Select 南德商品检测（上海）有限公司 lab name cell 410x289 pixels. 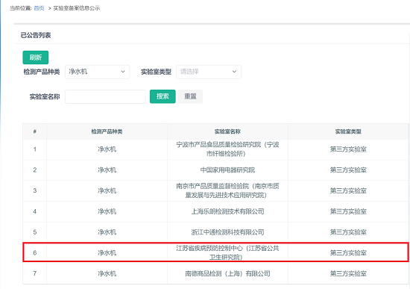(227, 273)
